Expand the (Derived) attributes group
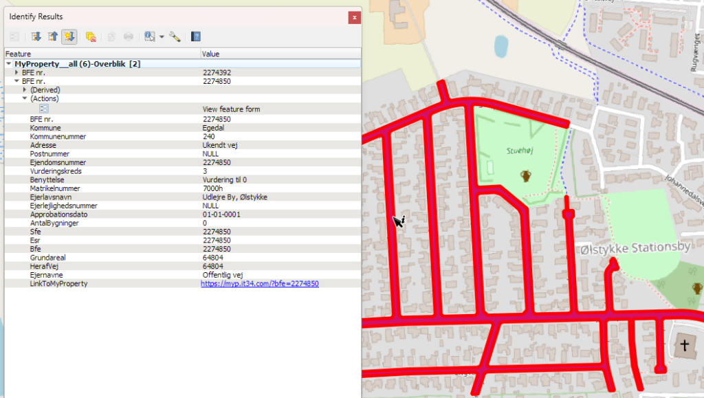 pyautogui.click(x=25, y=89)
